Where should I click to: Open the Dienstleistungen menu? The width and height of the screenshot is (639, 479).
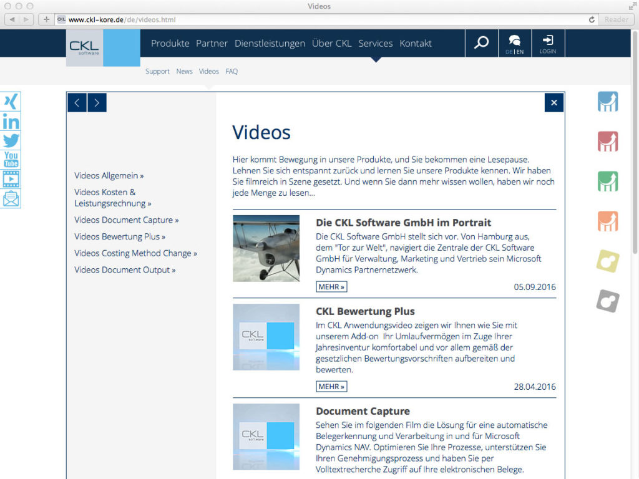tap(270, 43)
